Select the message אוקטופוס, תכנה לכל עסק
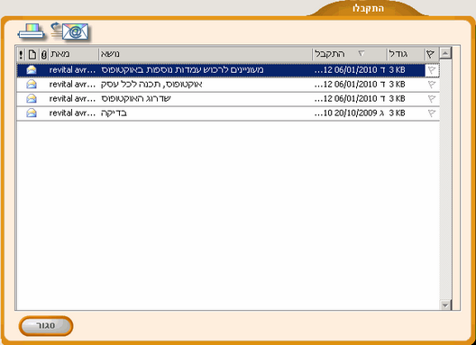 point(228,85)
